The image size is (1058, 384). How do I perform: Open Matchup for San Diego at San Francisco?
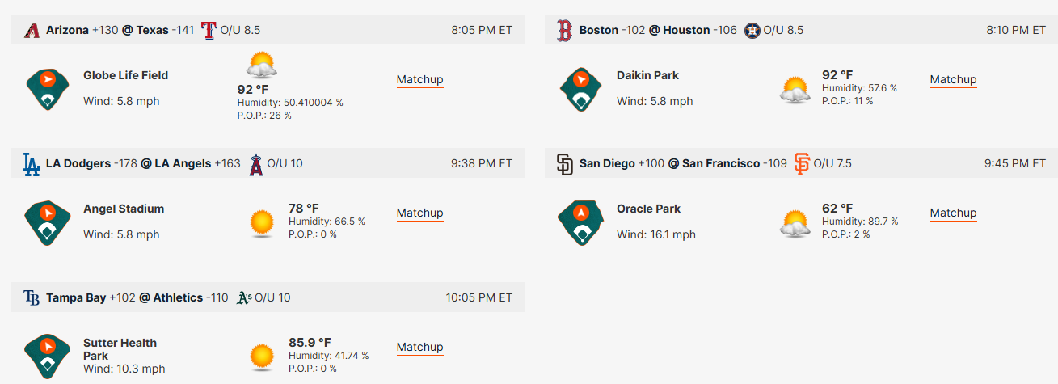click(x=953, y=213)
